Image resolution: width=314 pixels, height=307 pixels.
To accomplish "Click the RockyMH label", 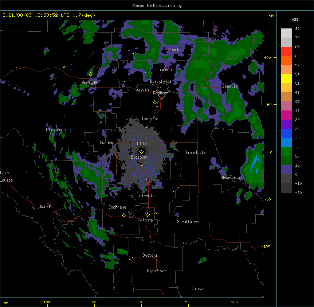I will [89, 83].
